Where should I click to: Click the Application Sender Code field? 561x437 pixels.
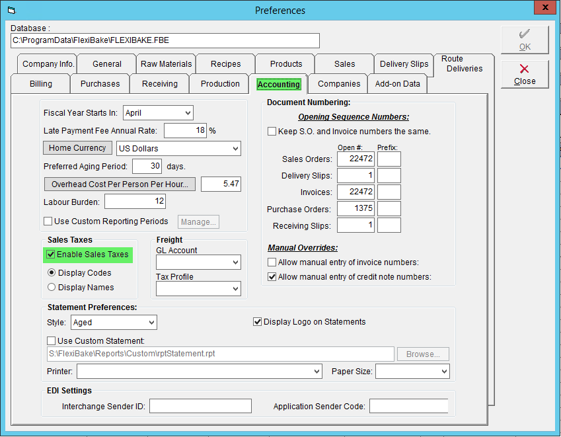(x=409, y=406)
